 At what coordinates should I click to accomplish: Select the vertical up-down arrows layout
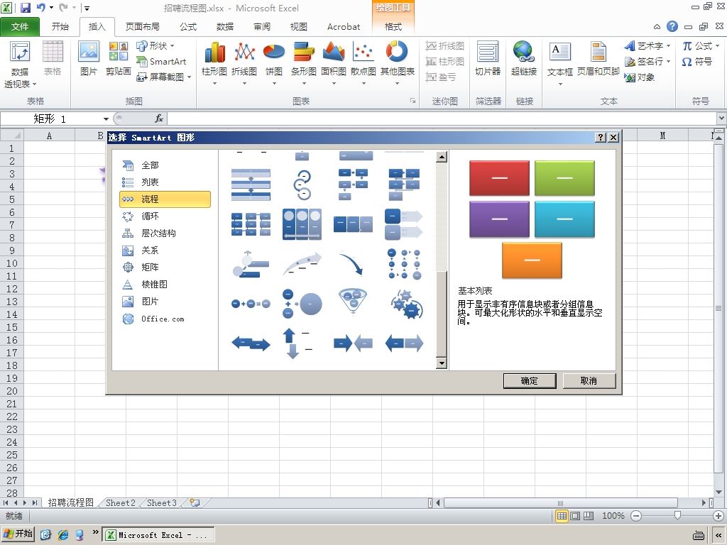click(297, 343)
